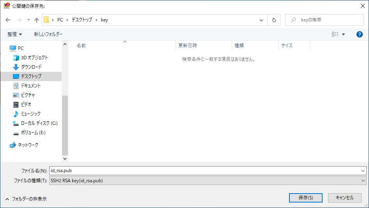Collapse folders with フォルダーの非表示

point(26,199)
